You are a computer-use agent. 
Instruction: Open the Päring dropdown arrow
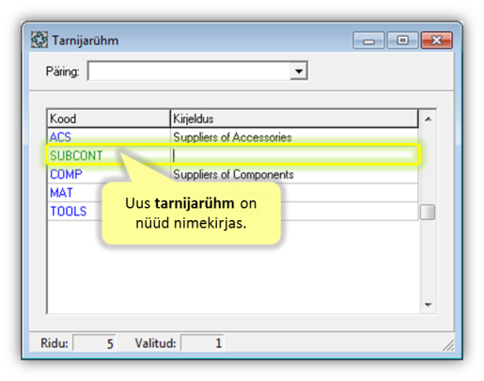299,71
